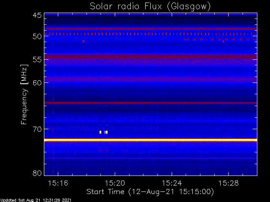Click the 80 frequency tick label
This screenshot has width=270, height=202.
[37, 173]
